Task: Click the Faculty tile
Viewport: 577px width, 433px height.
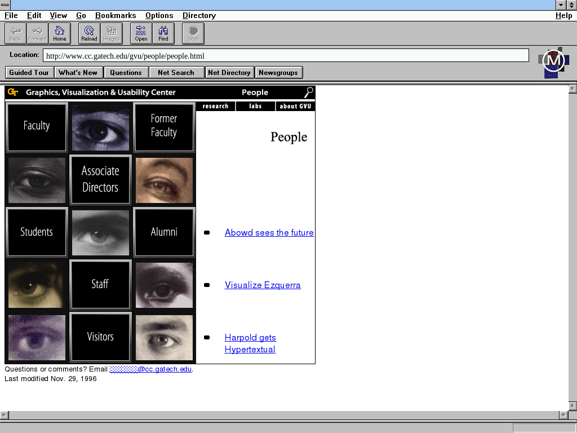Action: point(37,126)
